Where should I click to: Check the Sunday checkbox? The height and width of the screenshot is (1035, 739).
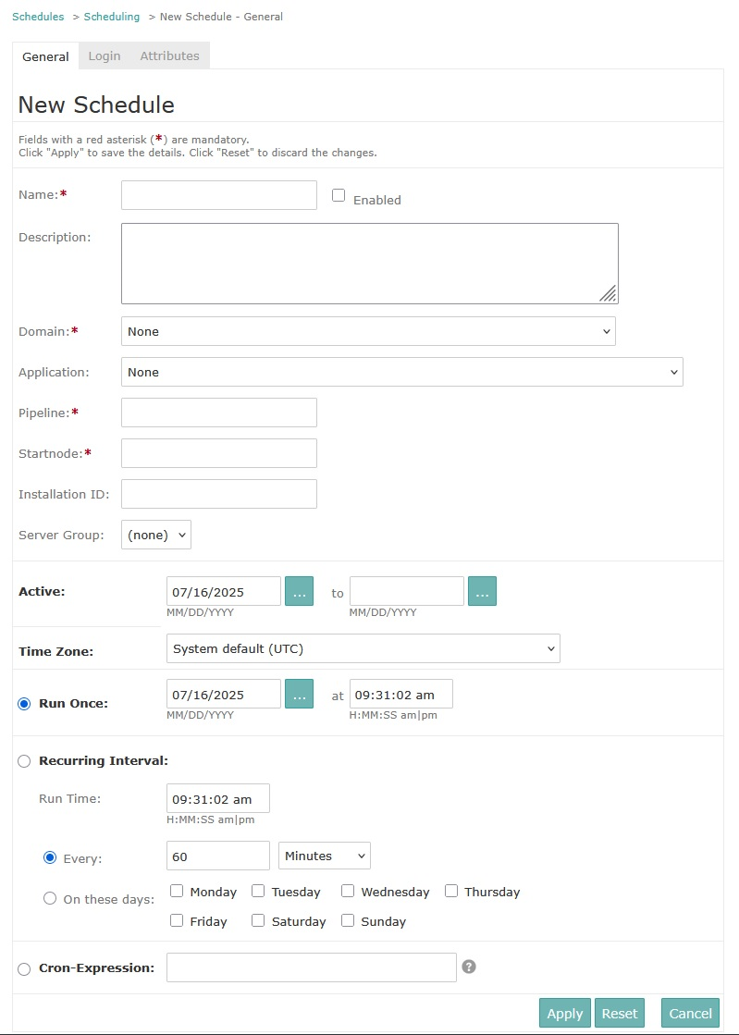tap(347, 920)
